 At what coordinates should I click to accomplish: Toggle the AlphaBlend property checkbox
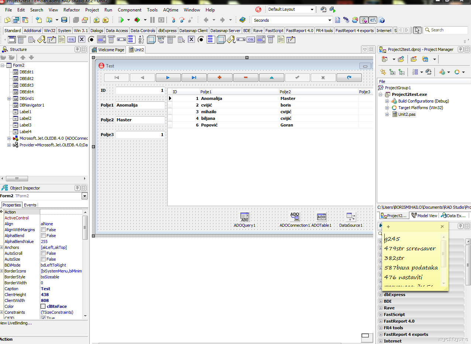coord(43,236)
